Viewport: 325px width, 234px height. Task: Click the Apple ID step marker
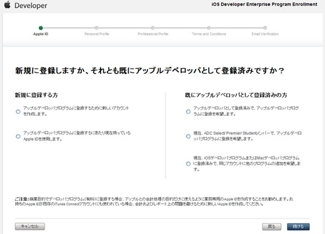tap(41, 28)
